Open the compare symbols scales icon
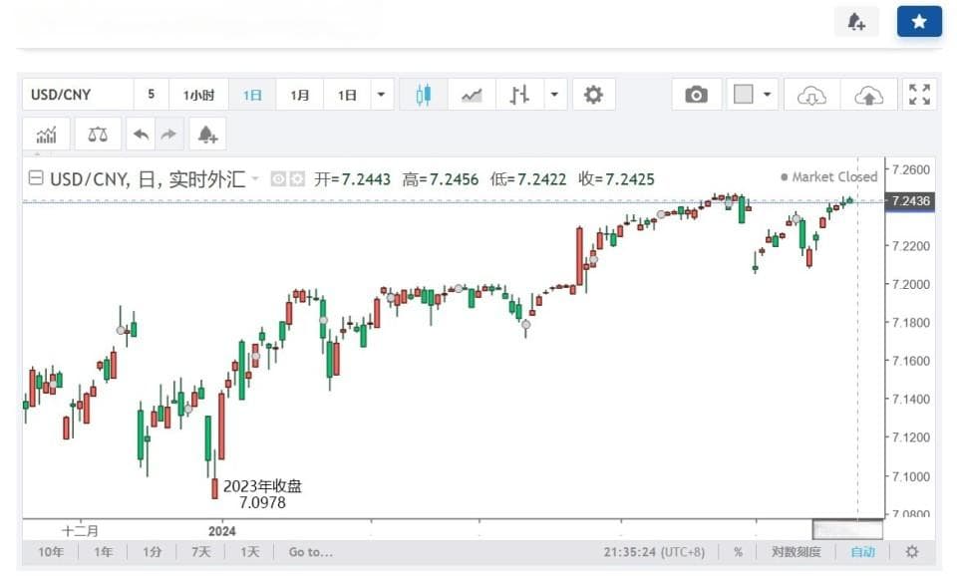This screenshot has height=576, width=957. tap(98, 135)
